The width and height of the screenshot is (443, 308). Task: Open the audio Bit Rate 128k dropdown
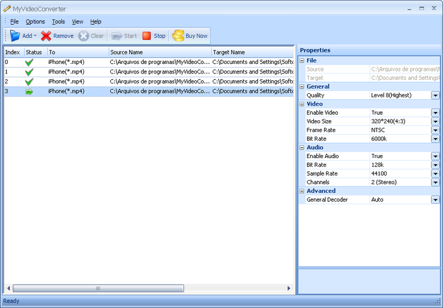pyautogui.click(x=435, y=165)
